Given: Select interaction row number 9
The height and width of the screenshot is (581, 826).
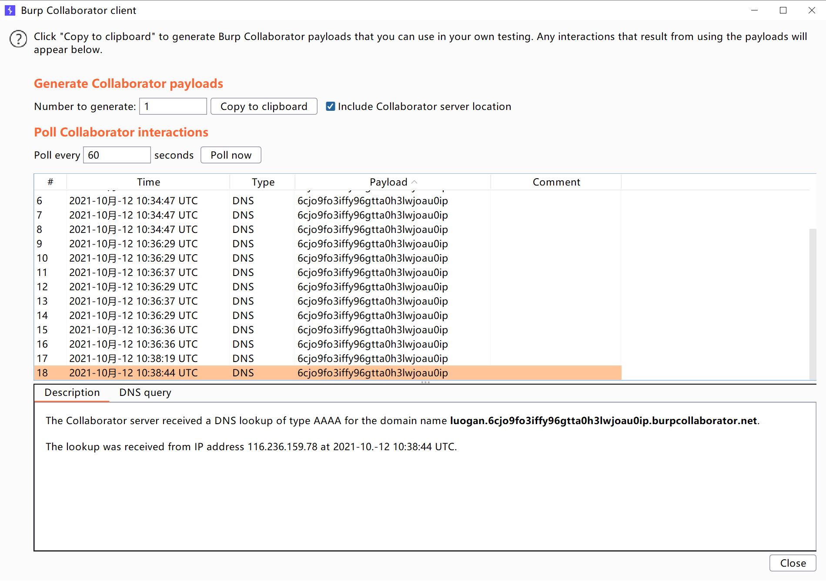Looking at the screenshot, I should (x=328, y=244).
